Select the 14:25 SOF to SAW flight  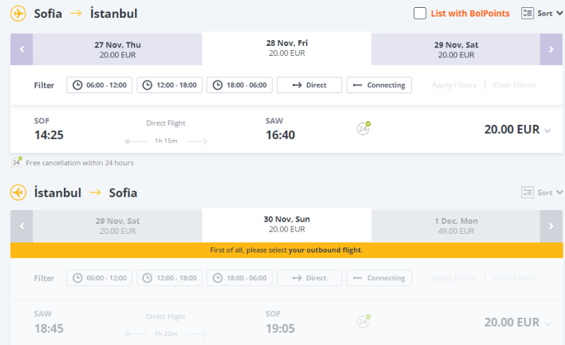pos(215,129)
